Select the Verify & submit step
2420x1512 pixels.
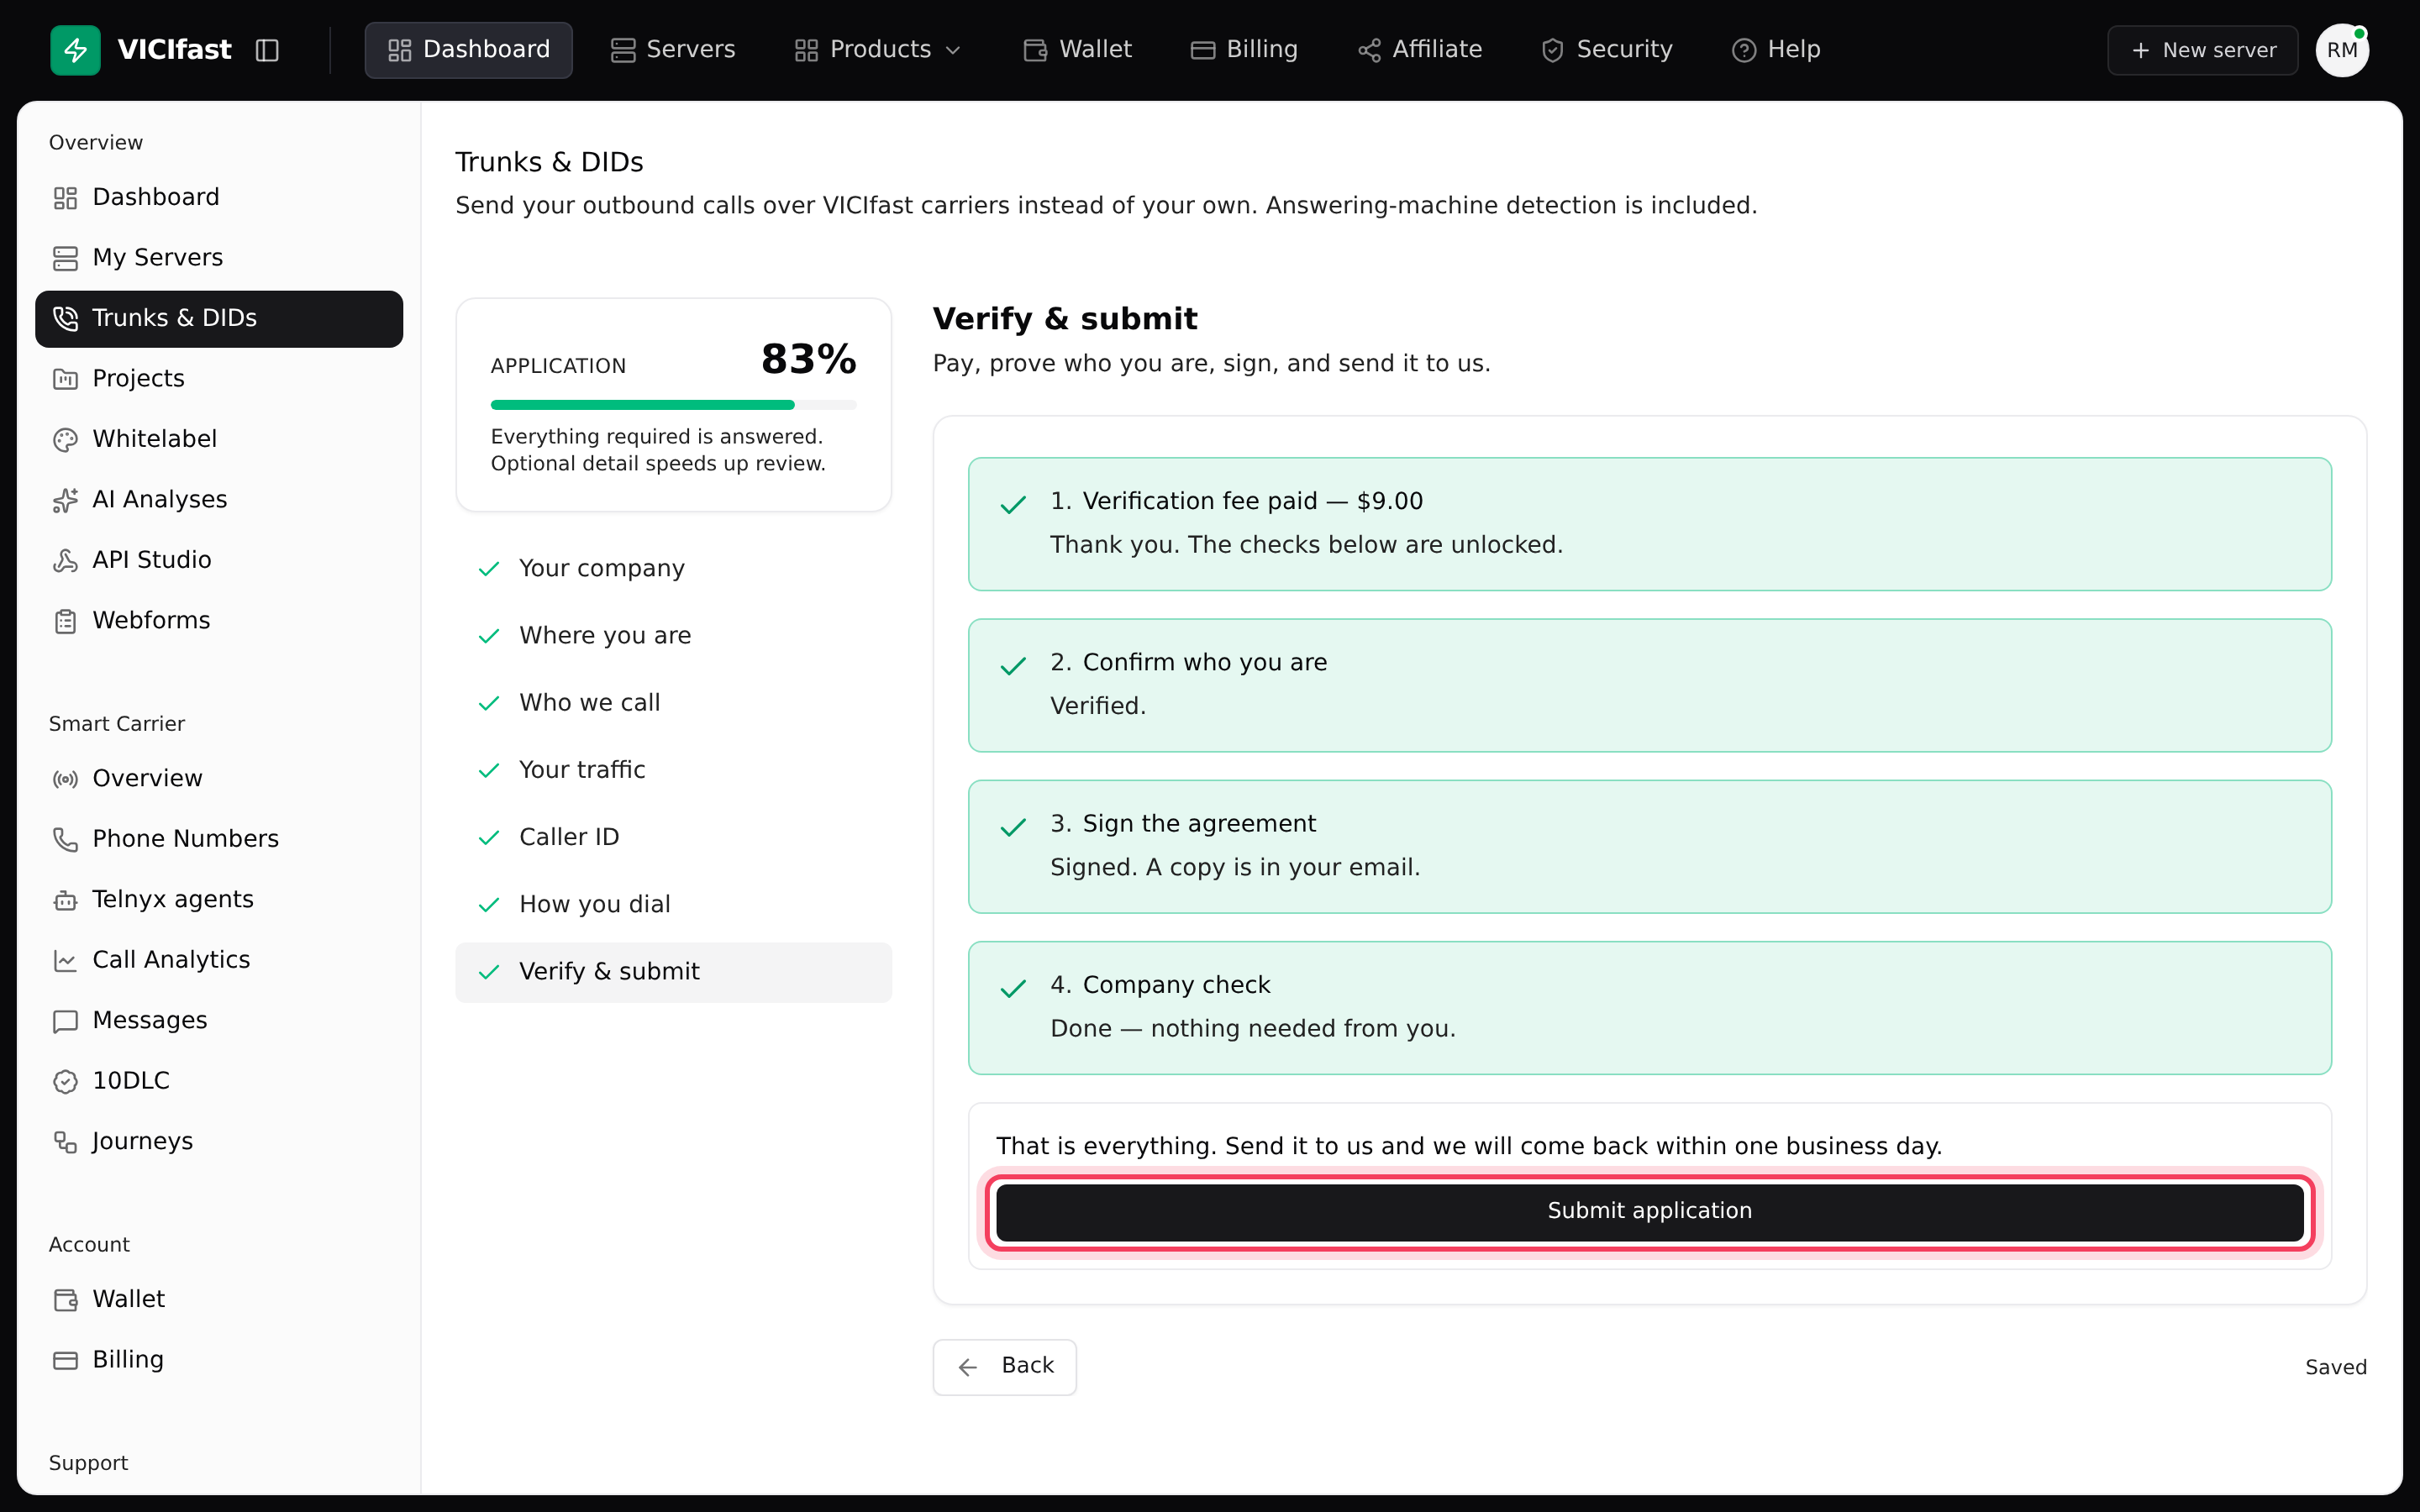tap(673, 972)
